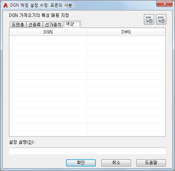
Task: Click the dialog title bar text
Action: (41, 5)
